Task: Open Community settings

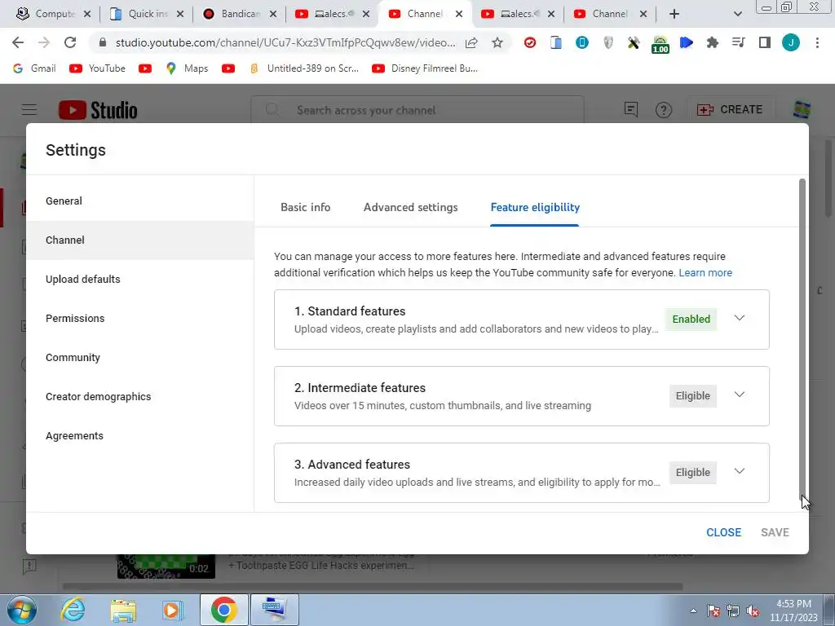Action: [140, 357]
